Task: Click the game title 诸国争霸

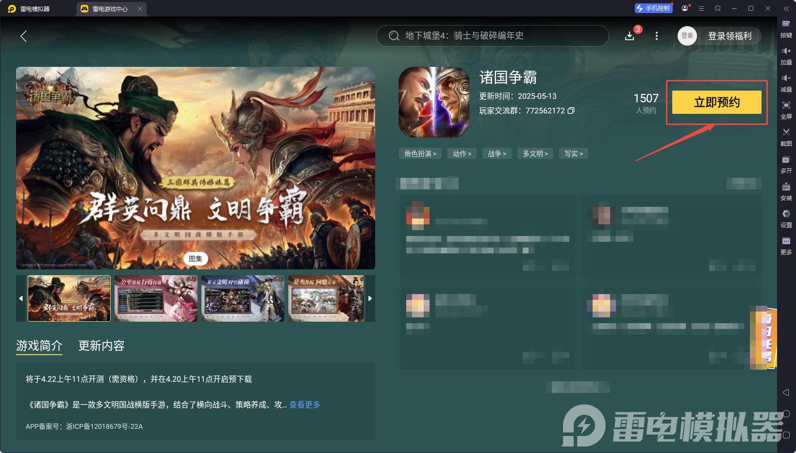Action: (508, 77)
